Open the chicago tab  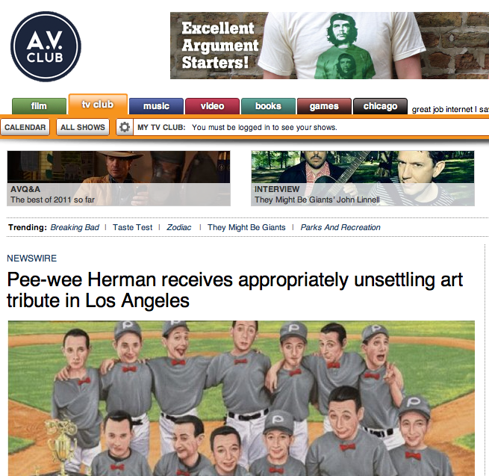tap(380, 106)
